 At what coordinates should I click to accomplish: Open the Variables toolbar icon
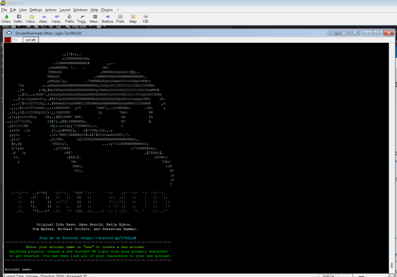57,19
